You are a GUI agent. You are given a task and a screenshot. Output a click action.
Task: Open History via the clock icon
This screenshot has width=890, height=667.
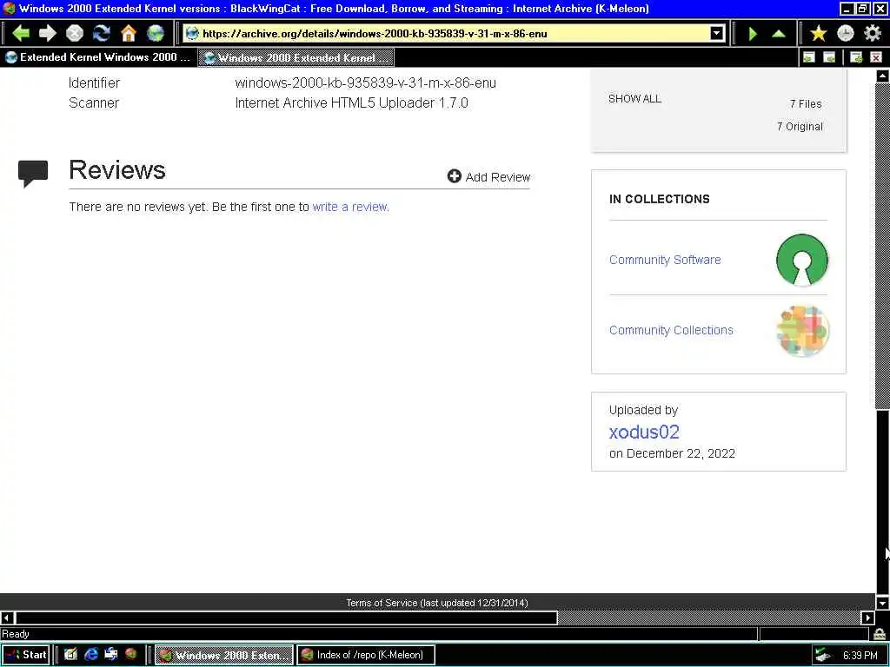coord(846,34)
